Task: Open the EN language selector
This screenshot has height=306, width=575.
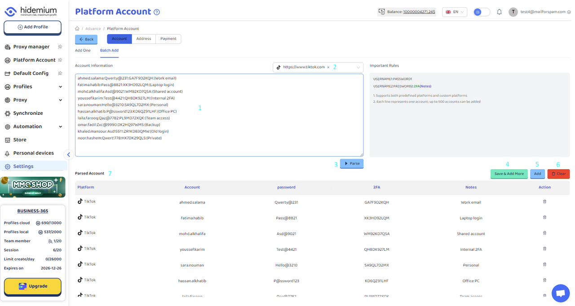Action: tap(455, 12)
